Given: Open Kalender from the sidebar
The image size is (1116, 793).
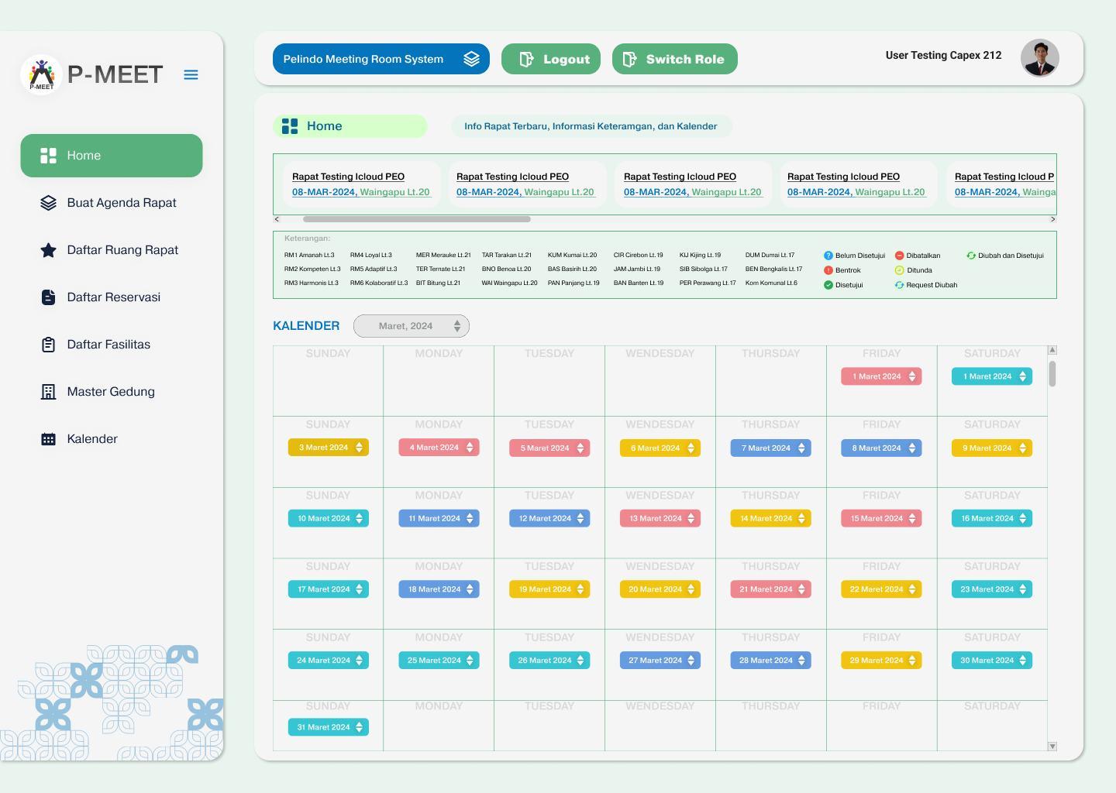Looking at the screenshot, I should coord(112,439).
